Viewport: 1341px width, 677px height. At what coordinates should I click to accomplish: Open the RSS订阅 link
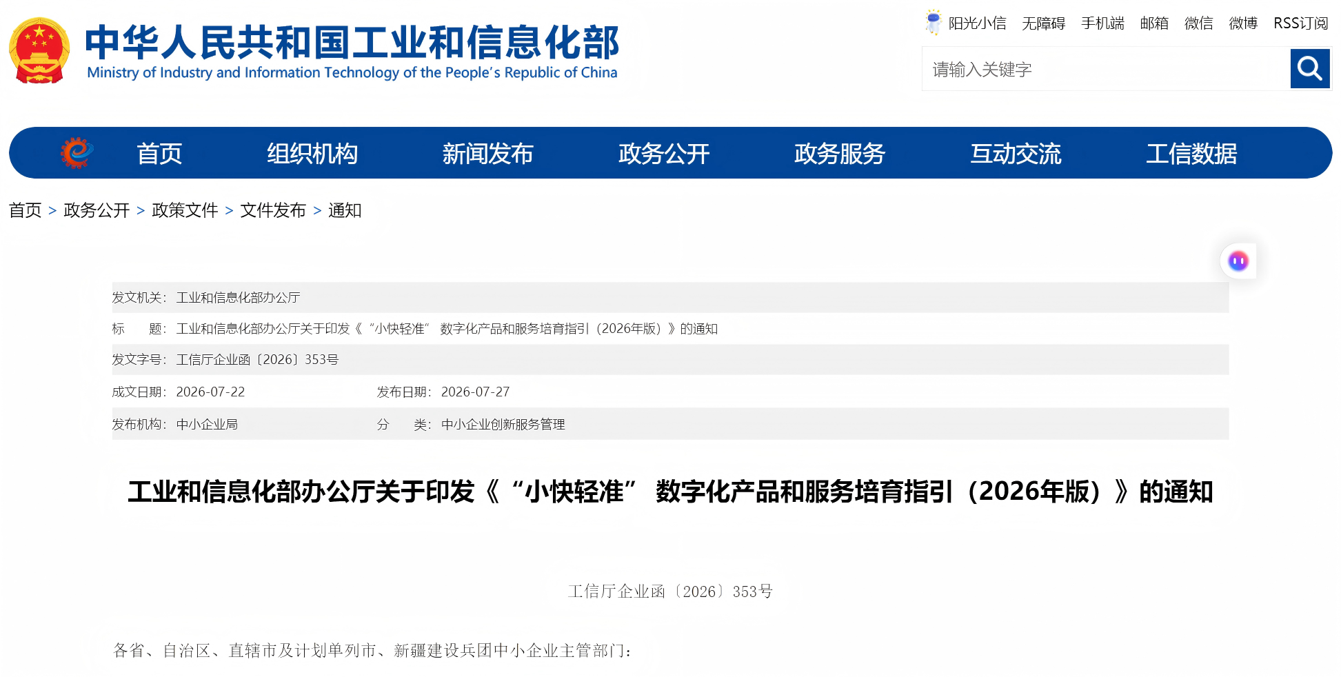tap(1301, 23)
